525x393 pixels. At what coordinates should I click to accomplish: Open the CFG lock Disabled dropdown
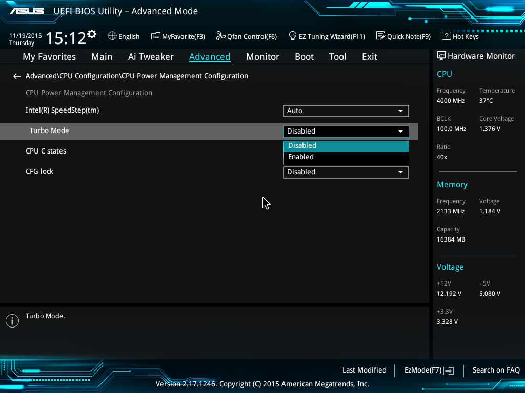point(346,172)
